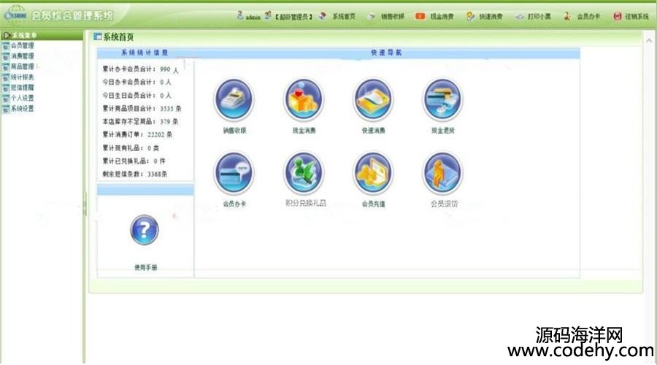Click the scroll-up arrow right of the main panel
Image resolution: width=657 pixels, height=365 pixels.
(649, 41)
